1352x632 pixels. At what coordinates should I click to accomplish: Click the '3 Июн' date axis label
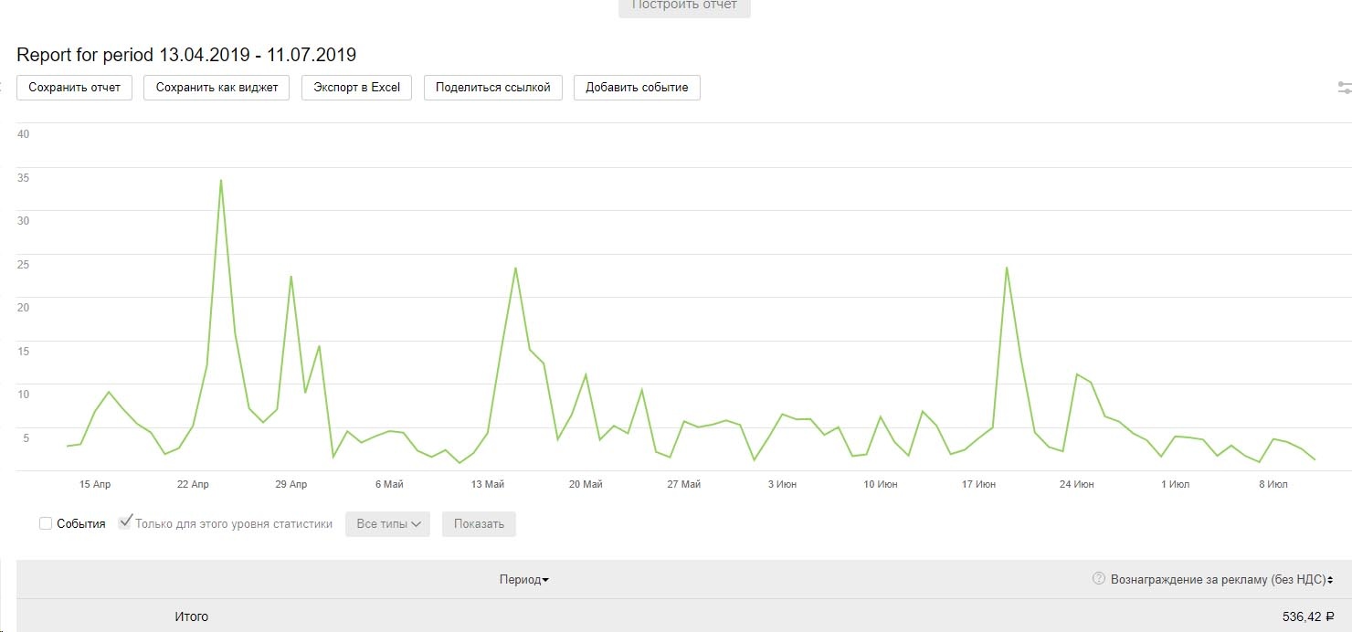click(x=782, y=484)
